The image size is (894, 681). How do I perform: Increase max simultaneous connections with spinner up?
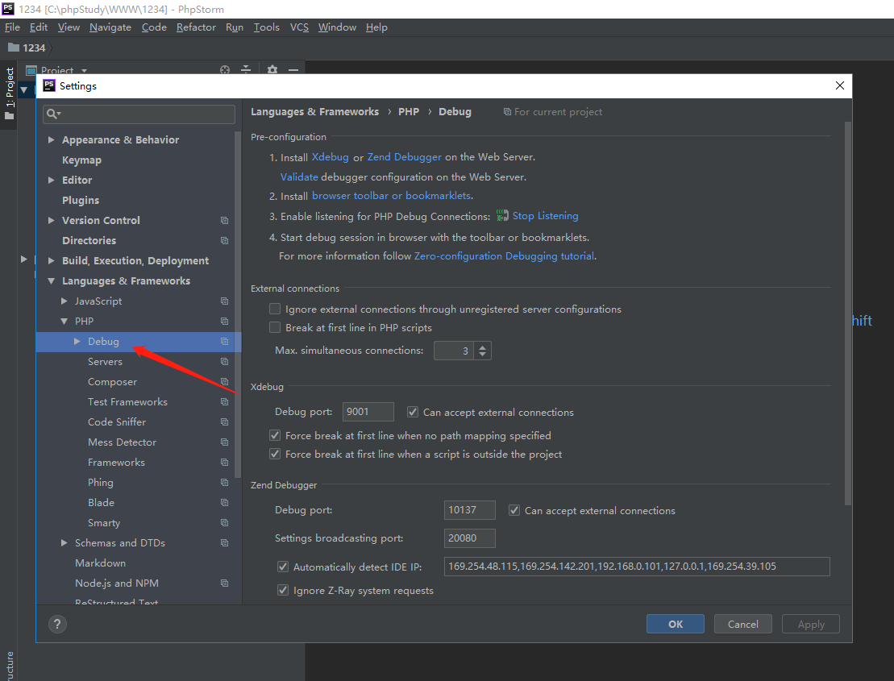point(482,347)
